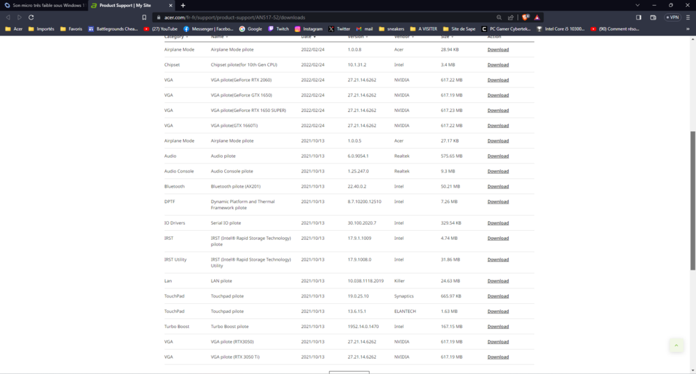Download the Serial IO pilote
Image resolution: width=696 pixels, height=374 pixels.
click(498, 223)
